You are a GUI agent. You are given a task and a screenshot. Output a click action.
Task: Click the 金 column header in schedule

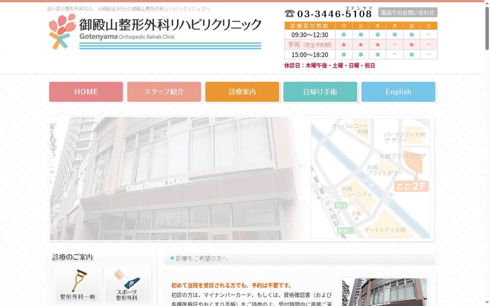pos(412,26)
